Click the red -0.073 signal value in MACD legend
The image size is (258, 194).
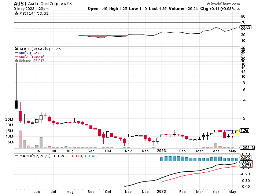(x=75, y=156)
